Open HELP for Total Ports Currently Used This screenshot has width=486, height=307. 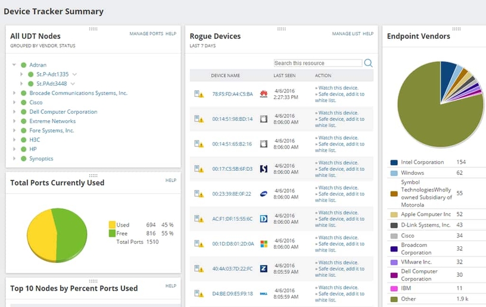point(171,180)
